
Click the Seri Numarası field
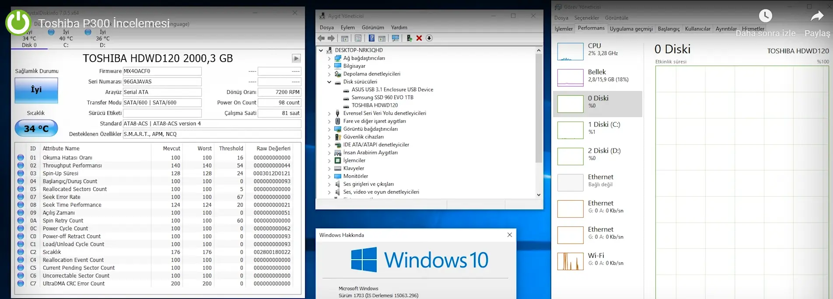(162, 82)
